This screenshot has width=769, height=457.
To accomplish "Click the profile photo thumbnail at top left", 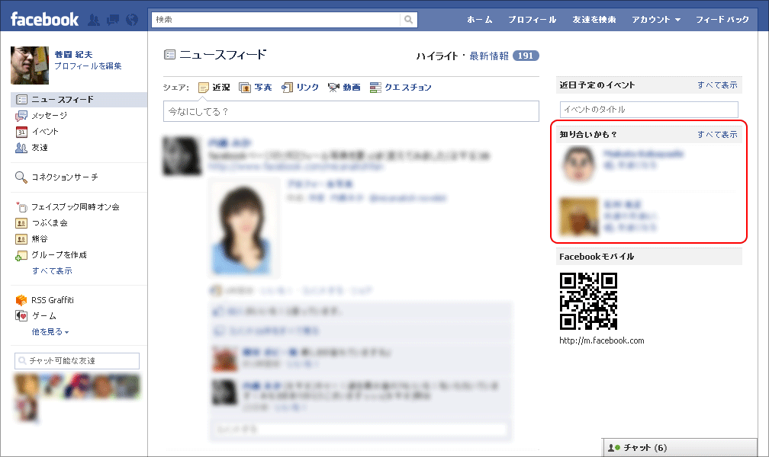I will (30, 66).
